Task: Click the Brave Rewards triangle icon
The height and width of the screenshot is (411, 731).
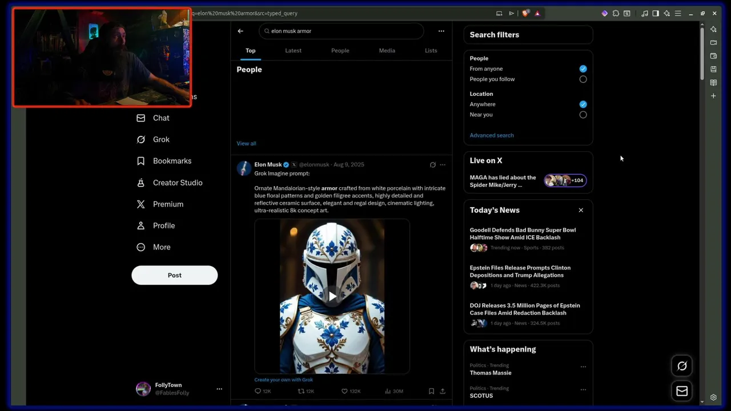Action: (x=537, y=13)
